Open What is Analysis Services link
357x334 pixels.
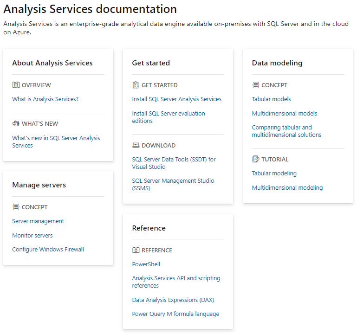(45, 99)
